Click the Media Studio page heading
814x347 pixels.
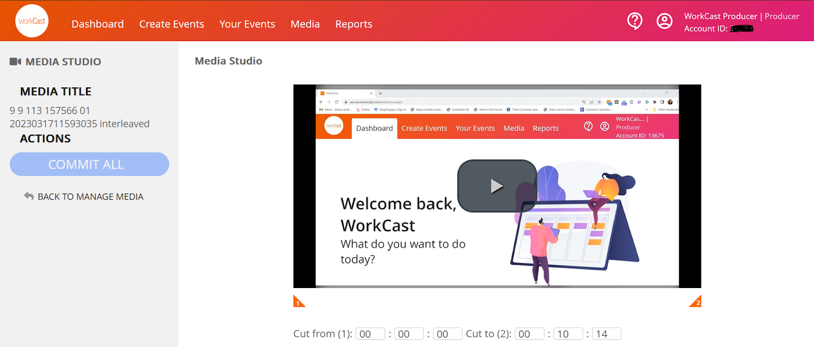228,61
